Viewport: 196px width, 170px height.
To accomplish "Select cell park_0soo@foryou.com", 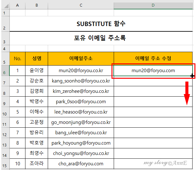I will click(81, 102).
